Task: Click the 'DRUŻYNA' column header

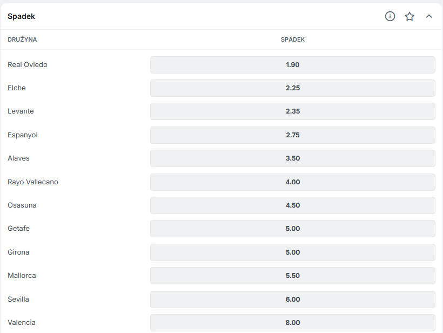Action: [22, 39]
